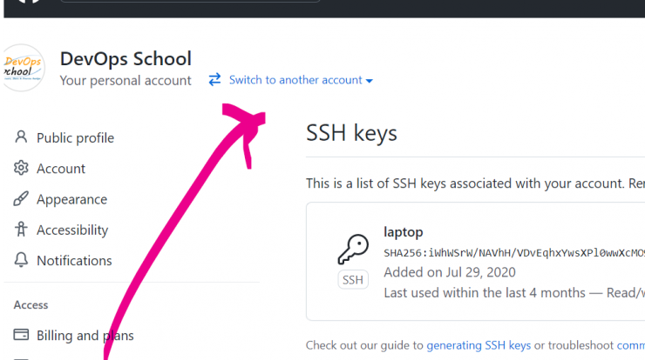Click the DevOps School account name heading
The width and height of the screenshot is (645, 360).
coord(126,59)
